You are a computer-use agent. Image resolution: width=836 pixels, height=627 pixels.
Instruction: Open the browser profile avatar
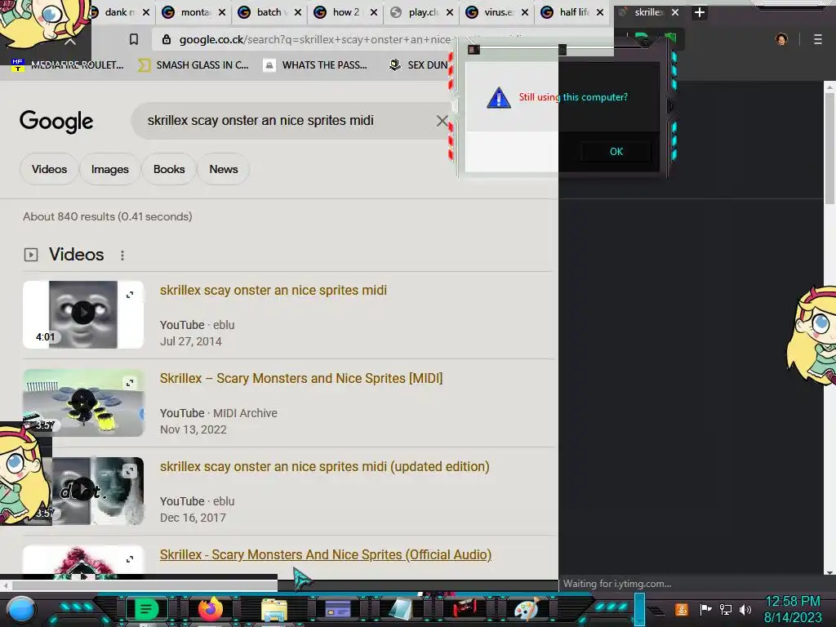[781, 39]
